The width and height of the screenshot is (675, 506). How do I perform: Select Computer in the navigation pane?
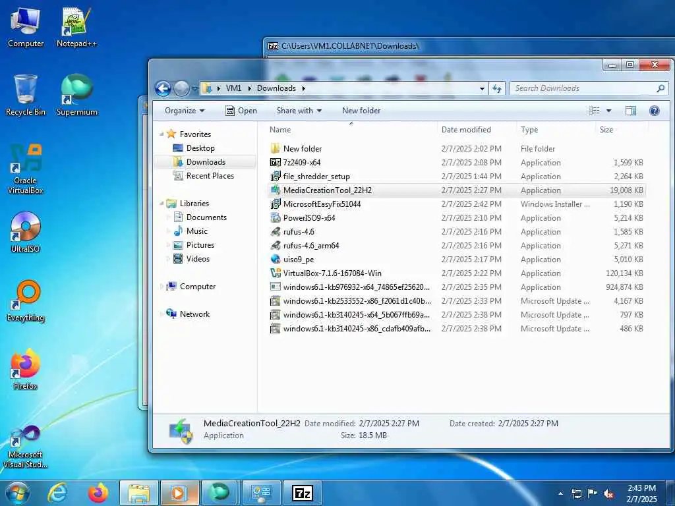pos(191,287)
